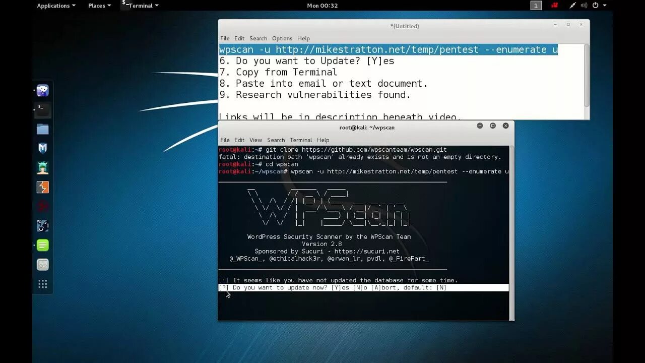Image resolution: width=645 pixels, height=363 pixels.
Task: Open Options menu in text editor window
Action: tap(282, 38)
